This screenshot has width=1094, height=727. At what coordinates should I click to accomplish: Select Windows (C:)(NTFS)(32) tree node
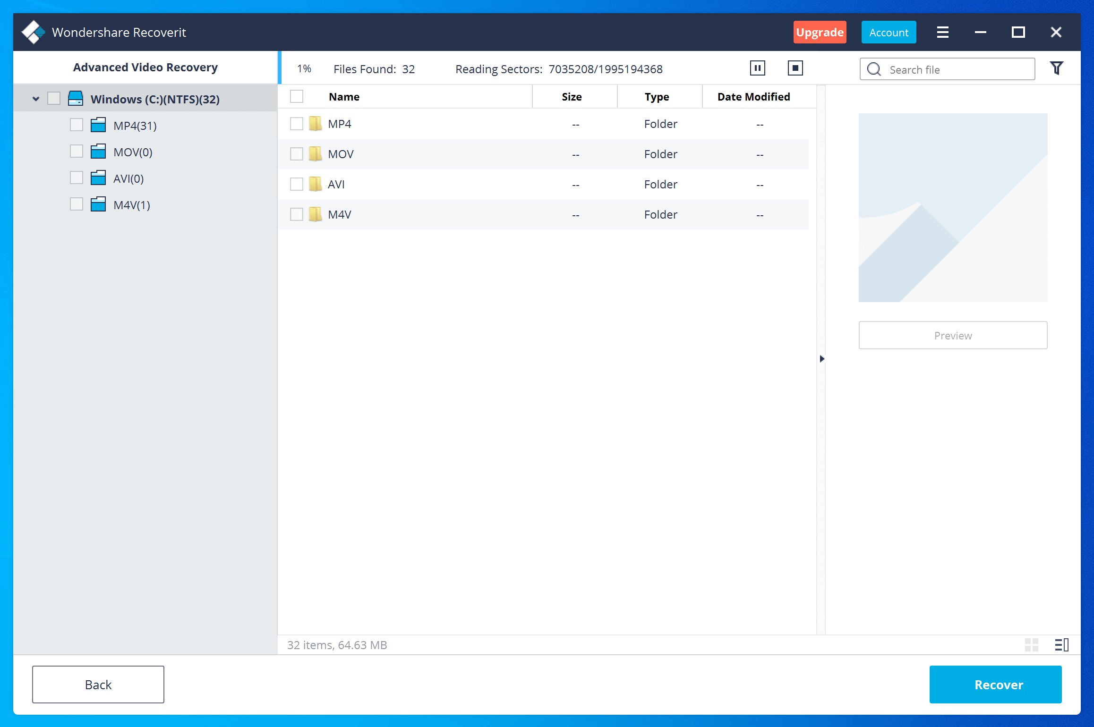click(x=155, y=99)
